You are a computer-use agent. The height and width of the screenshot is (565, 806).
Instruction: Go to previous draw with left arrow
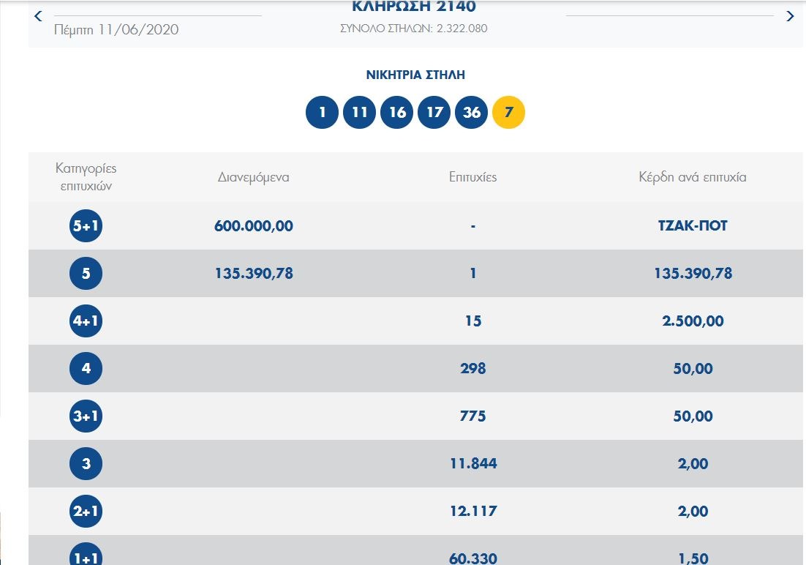pyautogui.click(x=39, y=16)
